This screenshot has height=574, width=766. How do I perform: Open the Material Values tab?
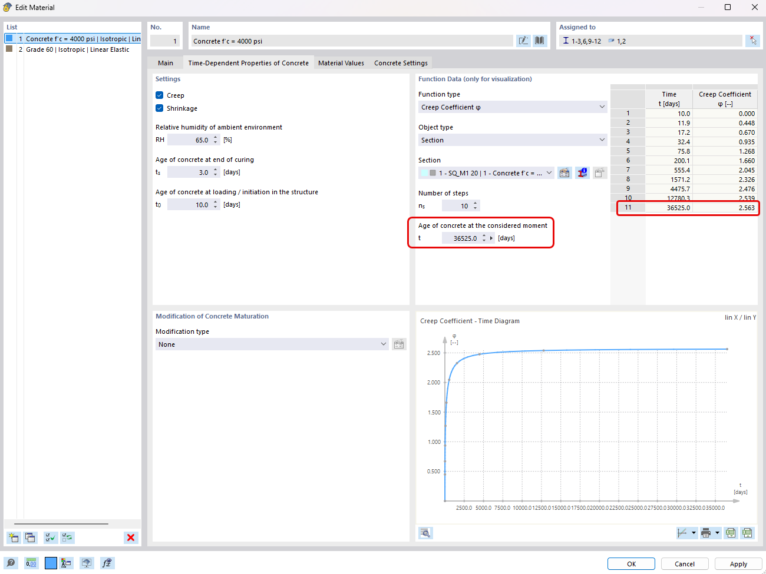pos(341,62)
